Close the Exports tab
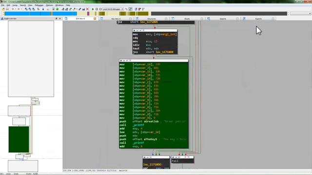The height and width of the screenshot is (175, 312). tap(273, 18)
